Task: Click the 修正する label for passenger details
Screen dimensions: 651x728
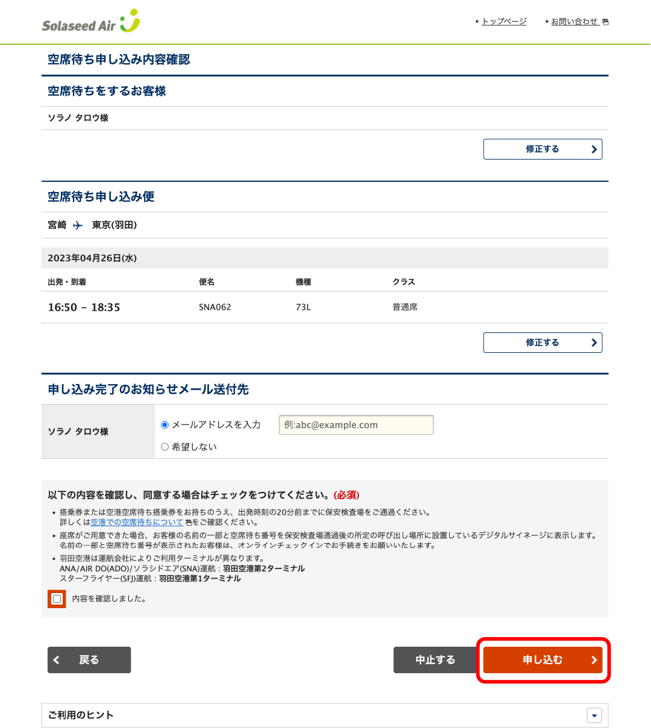Action: (542, 149)
